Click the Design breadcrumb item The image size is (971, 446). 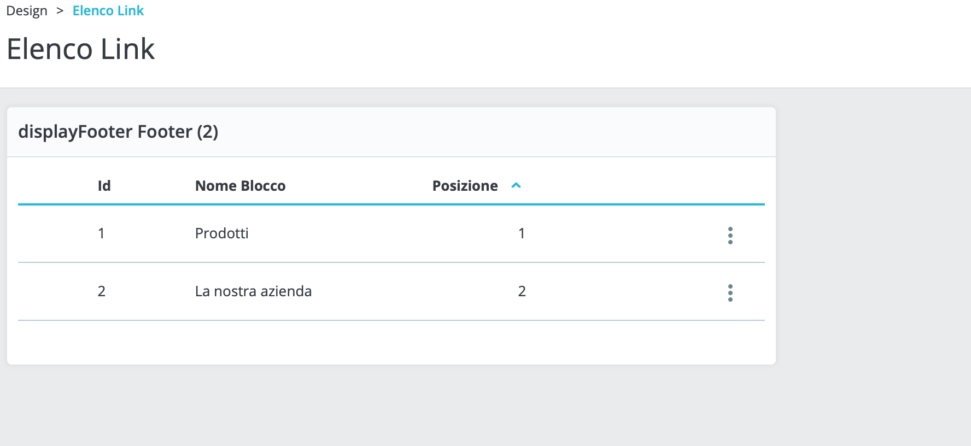pos(27,11)
